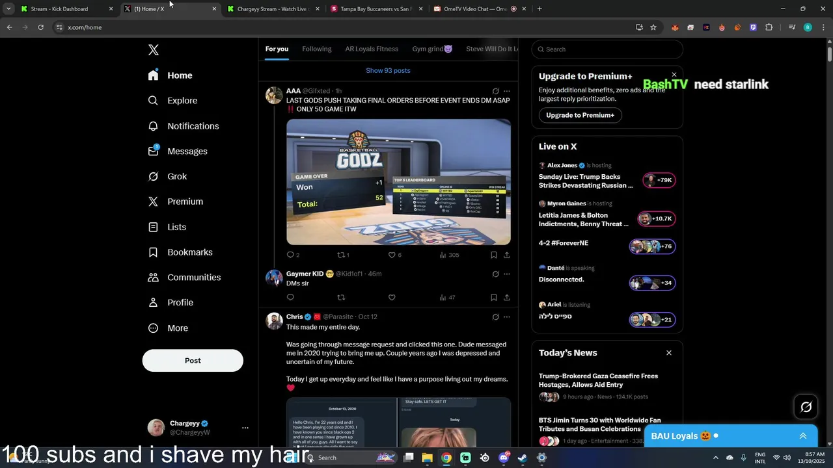The image size is (833, 468).
Task: Click the Post button
Action: click(x=193, y=361)
